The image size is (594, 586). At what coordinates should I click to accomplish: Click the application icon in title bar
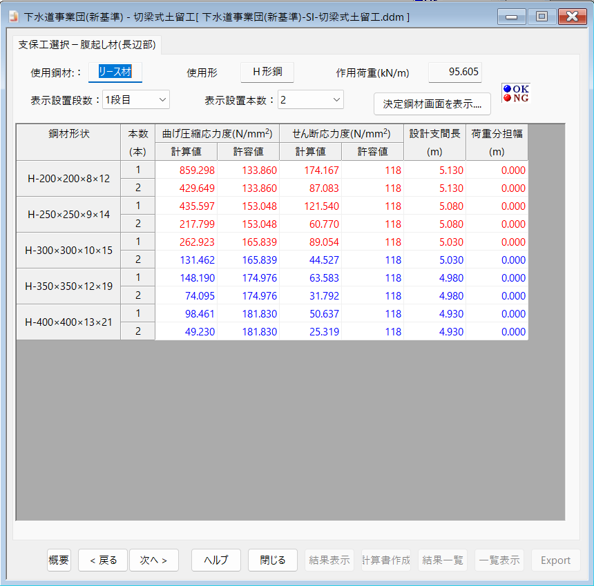coord(12,17)
